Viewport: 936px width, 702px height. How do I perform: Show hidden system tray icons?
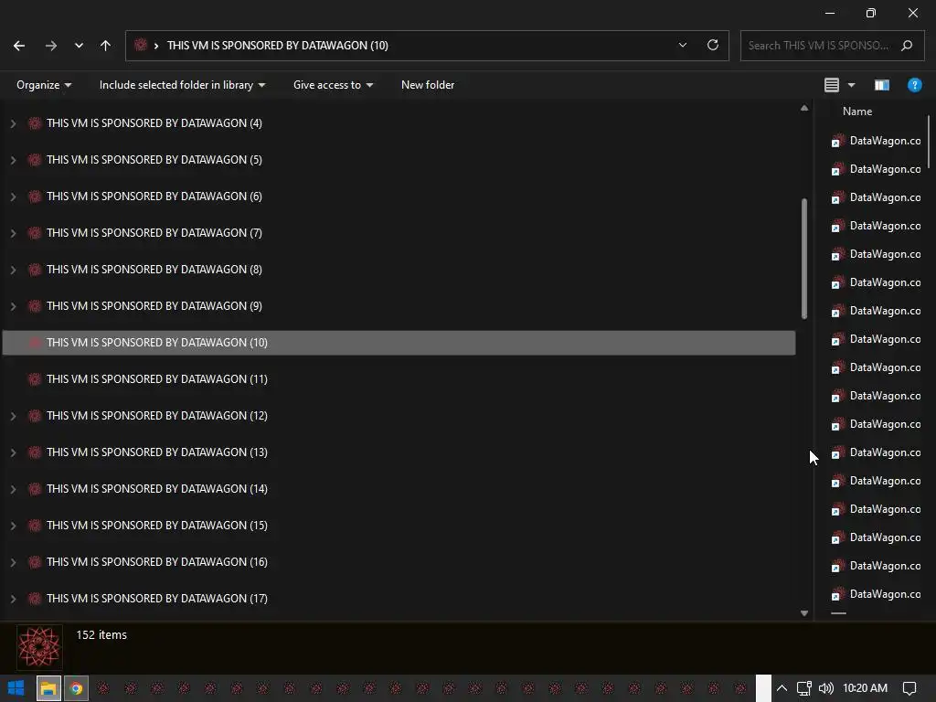click(782, 688)
